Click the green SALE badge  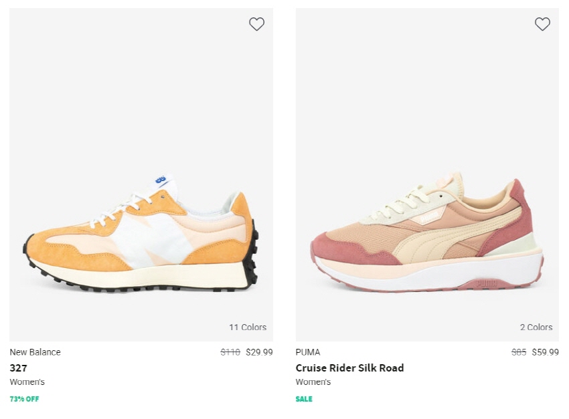[x=304, y=399]
